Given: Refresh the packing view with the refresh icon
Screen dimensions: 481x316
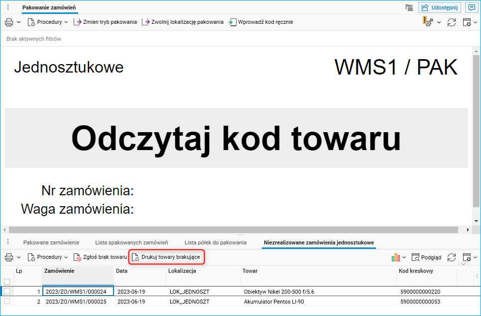Looking at the screenshot, I should 452,22.
